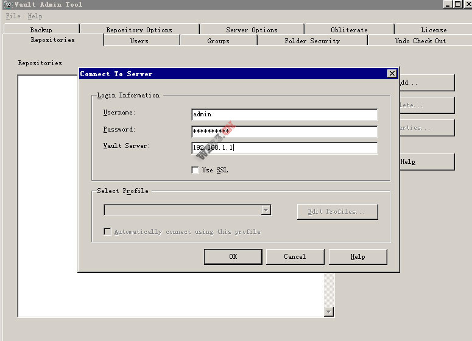Select the Repositories tab
Image resolution: width=472 pixels, height=341 pixels.
52,40
